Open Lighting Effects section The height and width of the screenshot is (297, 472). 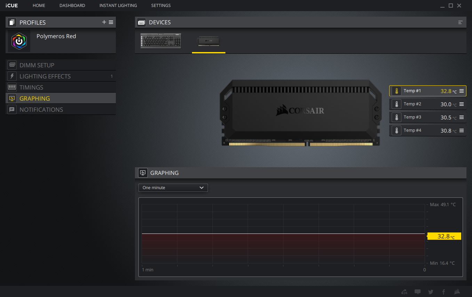45,76
